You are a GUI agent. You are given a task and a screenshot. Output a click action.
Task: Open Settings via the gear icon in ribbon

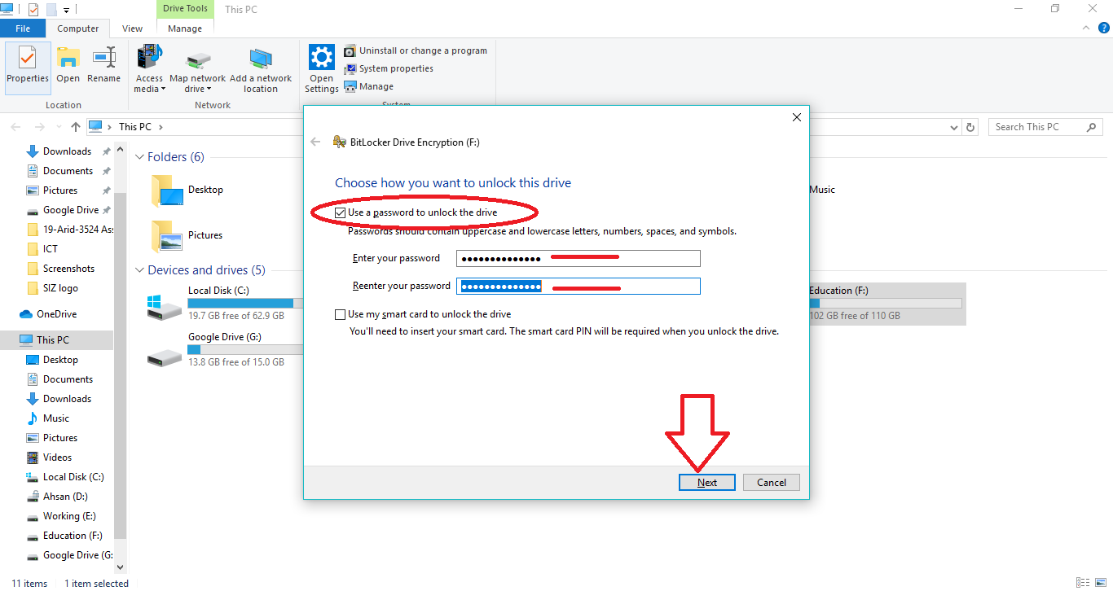click(322, 70)
